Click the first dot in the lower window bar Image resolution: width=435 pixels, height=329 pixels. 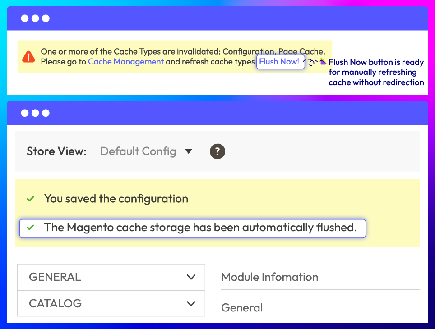[25, 113]
